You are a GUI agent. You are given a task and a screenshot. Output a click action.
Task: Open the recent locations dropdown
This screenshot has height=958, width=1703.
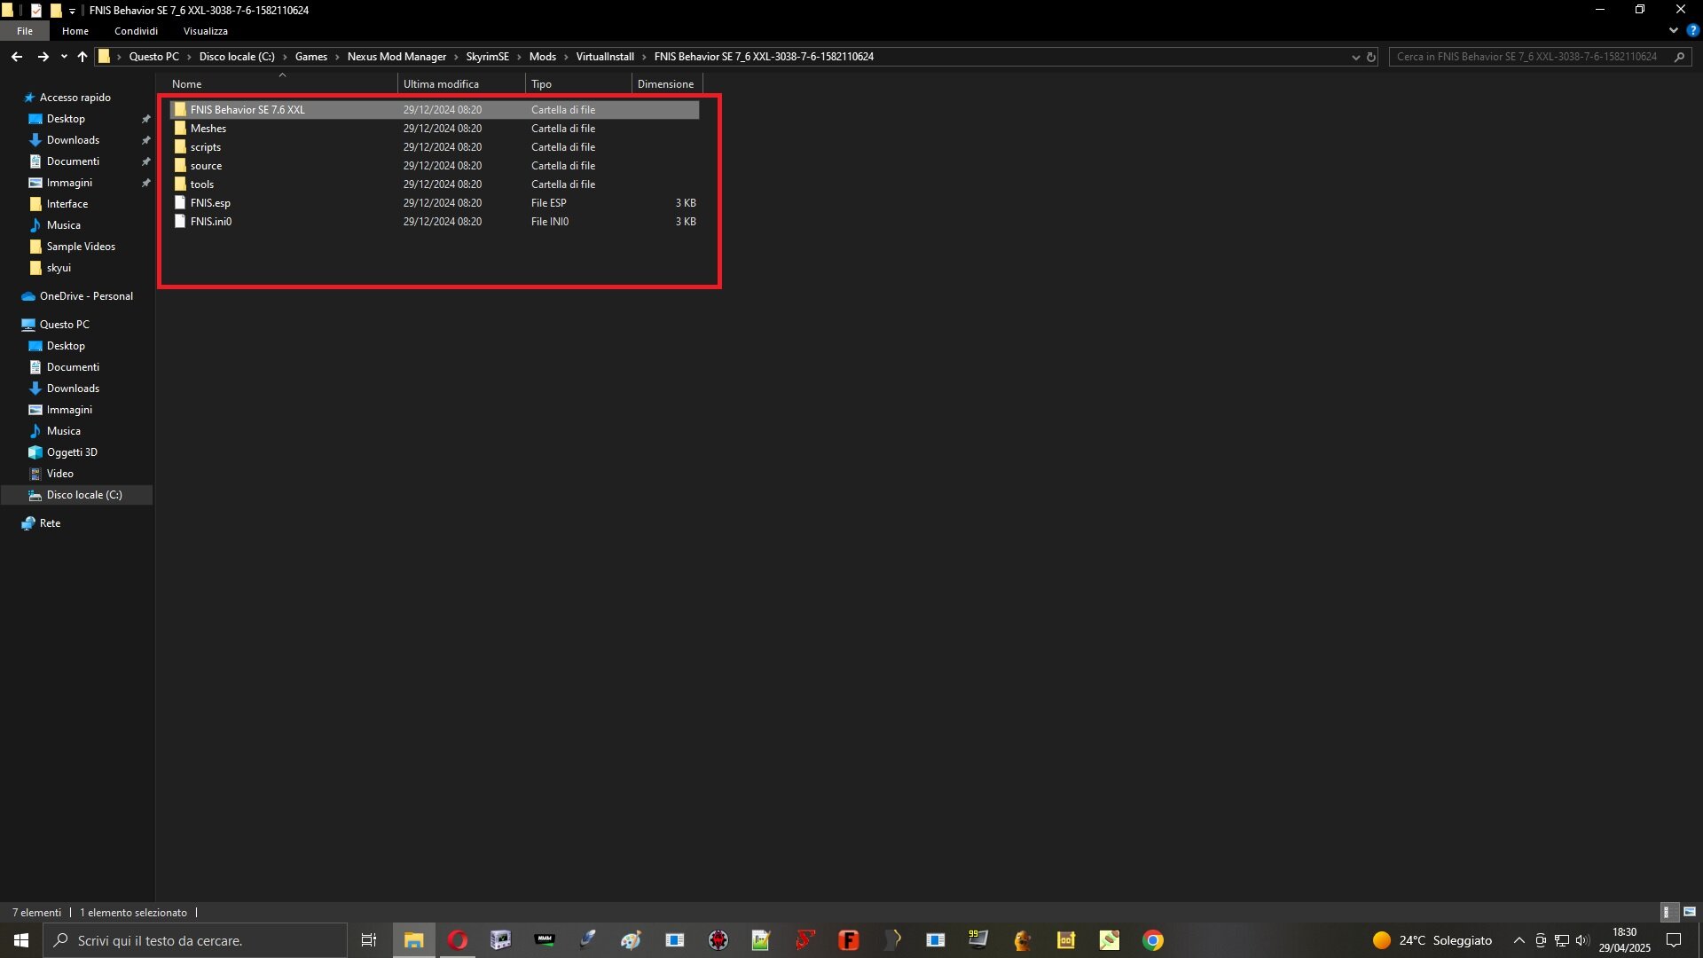tap(64, 57)
